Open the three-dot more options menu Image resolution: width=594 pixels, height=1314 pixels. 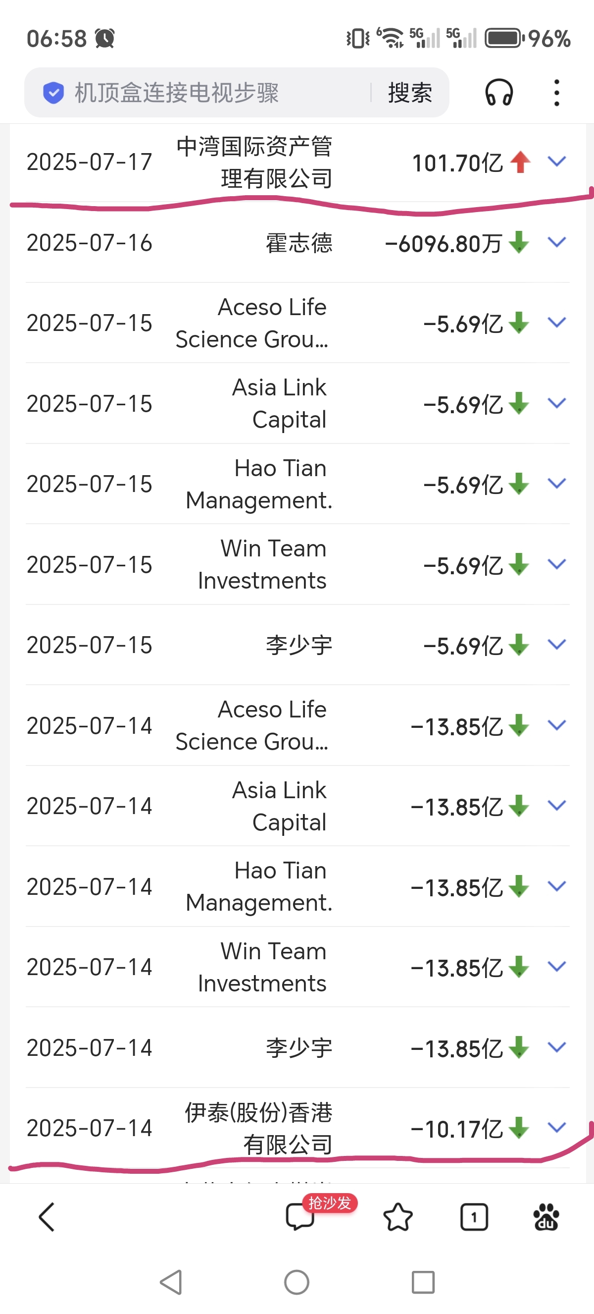pyautogui.click(x=556, y=92)
